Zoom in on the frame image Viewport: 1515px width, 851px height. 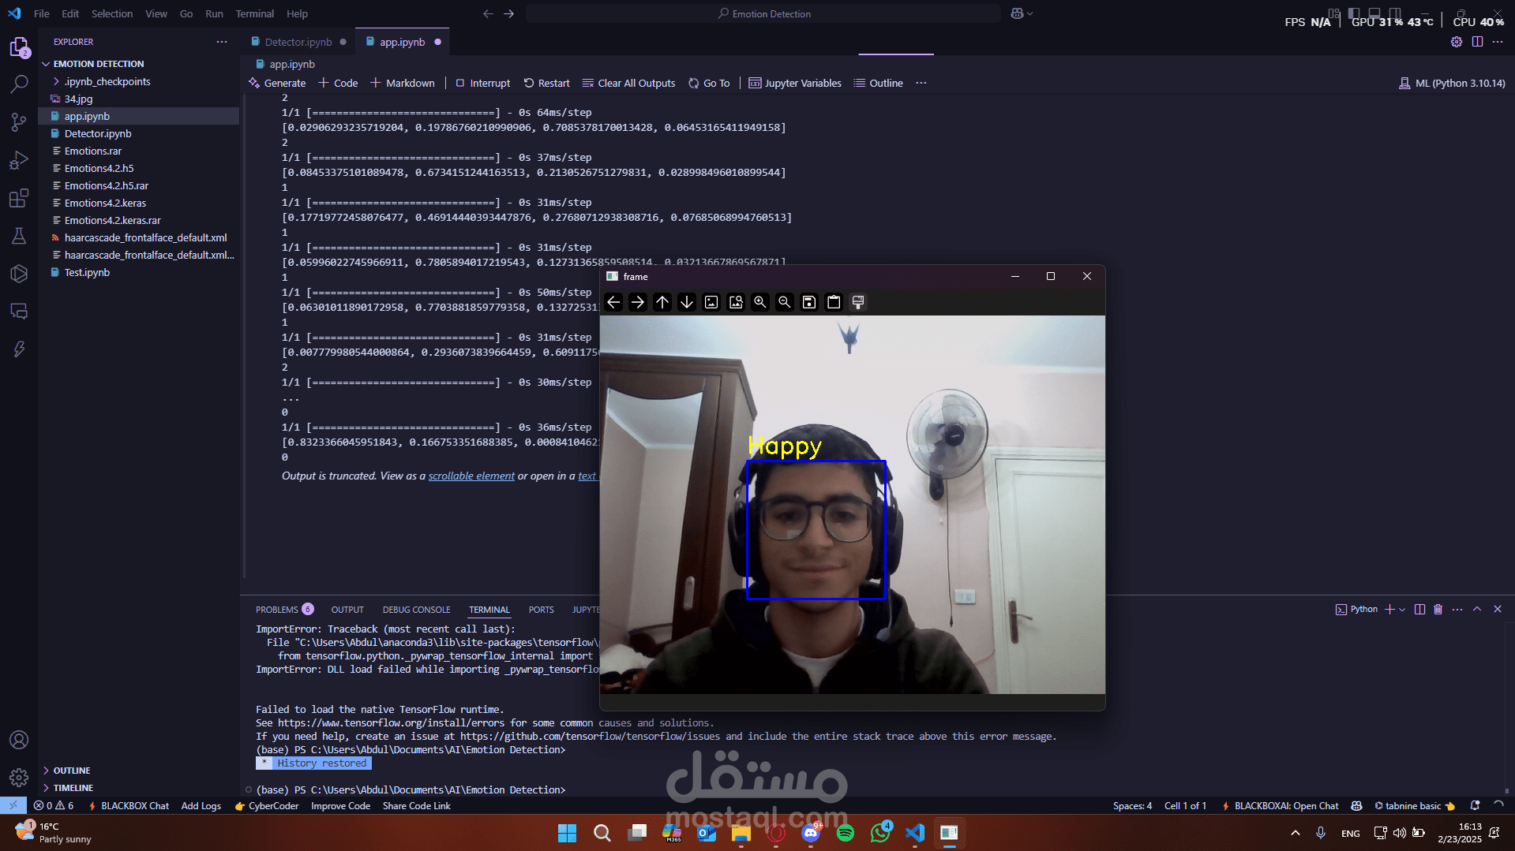pos(760,302)
